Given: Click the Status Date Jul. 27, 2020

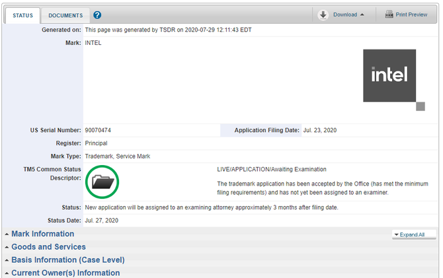Looking at the screenshot, I should [x=101, y=221].
